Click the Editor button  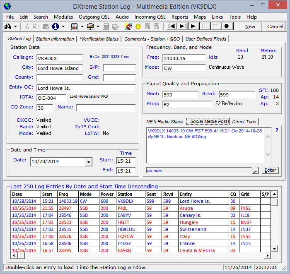pyautogui.click(x=270, y=171)
